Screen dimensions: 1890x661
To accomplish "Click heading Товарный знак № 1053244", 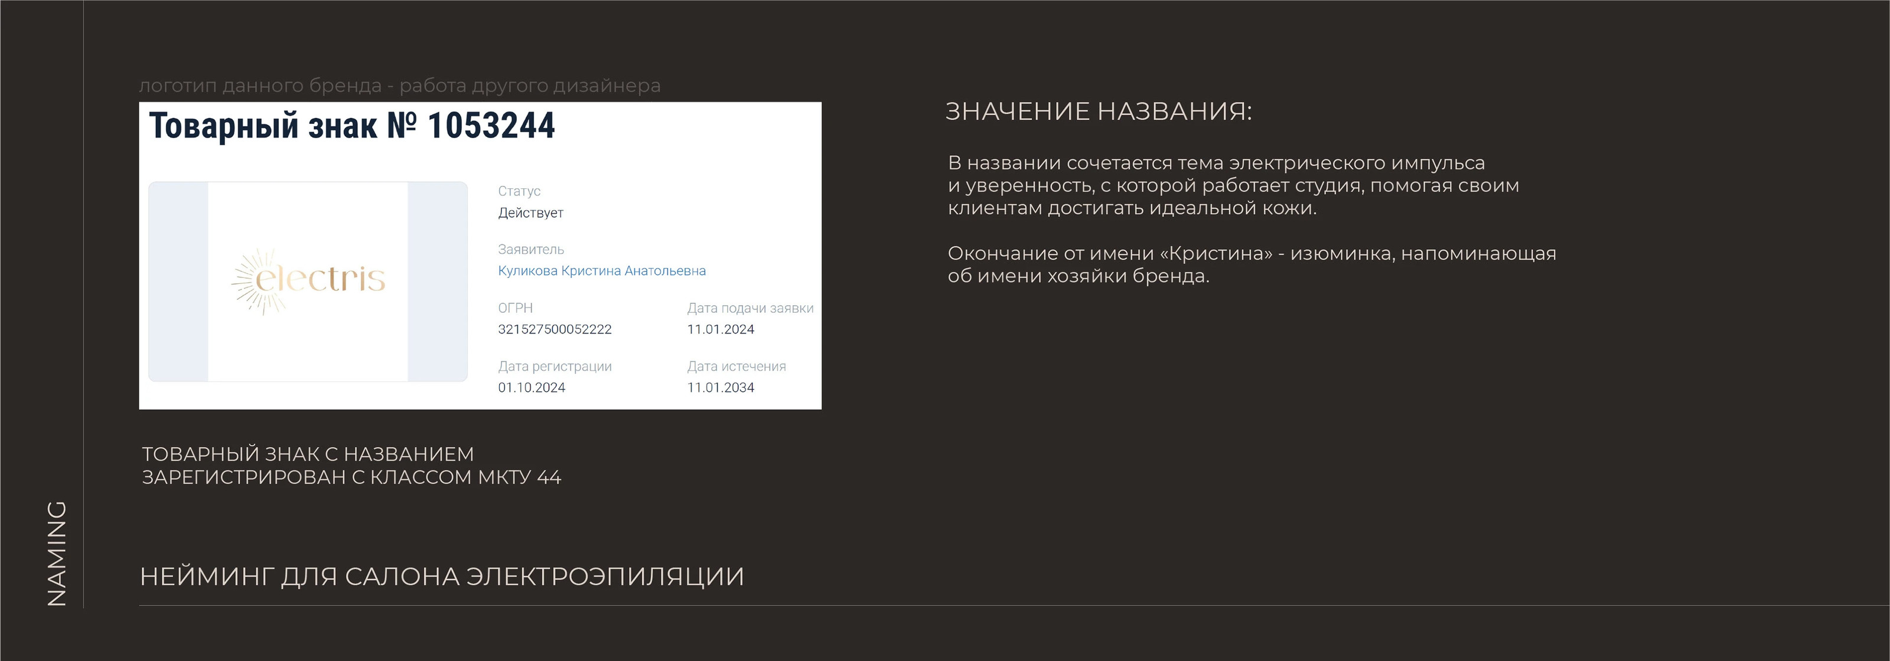I will click(x=351, y=125).
